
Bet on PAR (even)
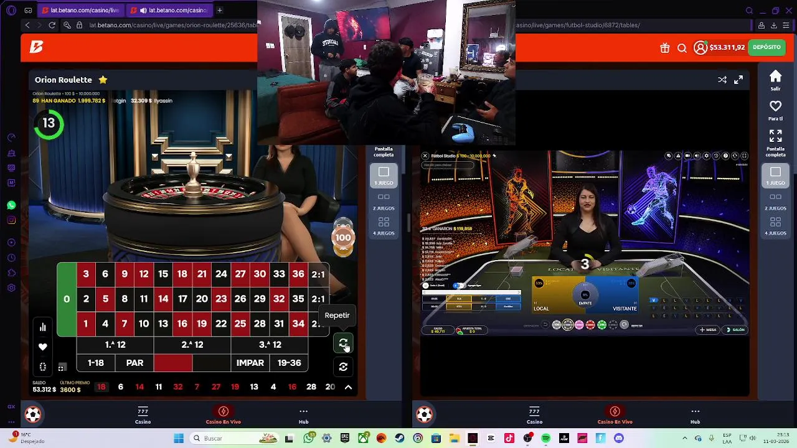coord(134,363)
